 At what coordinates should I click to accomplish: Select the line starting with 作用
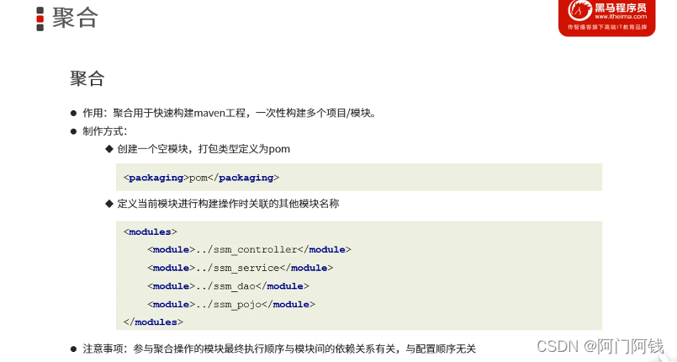(x=230, y=113)
